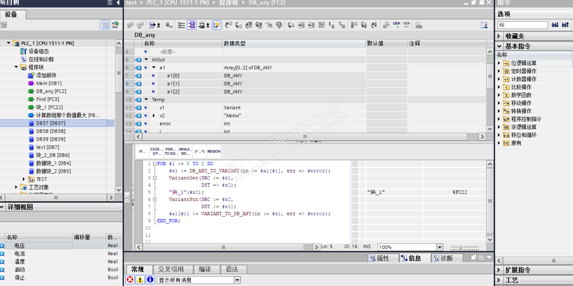Viewport: 573px width, 286px height.
Task: Insert an IF statement template
Action: click(142, 151)
